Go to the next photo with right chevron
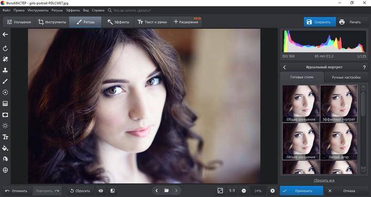 click(x=176, y=191)
